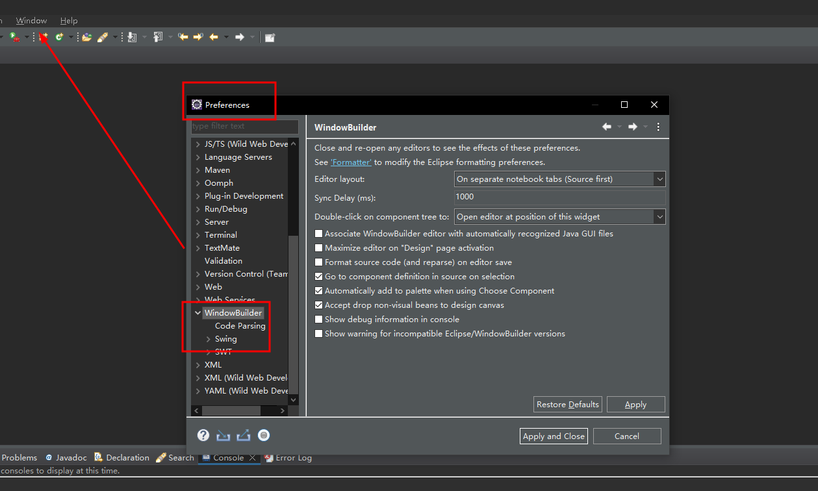Click the Next Edit Location icon
Screen dimensions: 818x491
pos(198,37)
